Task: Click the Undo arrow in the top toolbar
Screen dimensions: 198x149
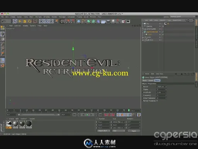Action: tap(4, 21)
